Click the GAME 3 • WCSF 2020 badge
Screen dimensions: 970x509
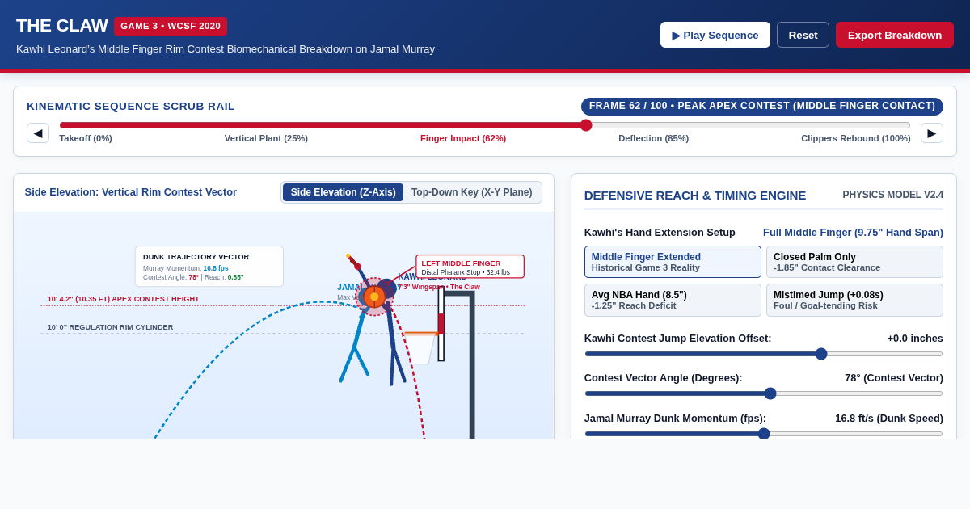pyautogui.click(x=171, y=26)
